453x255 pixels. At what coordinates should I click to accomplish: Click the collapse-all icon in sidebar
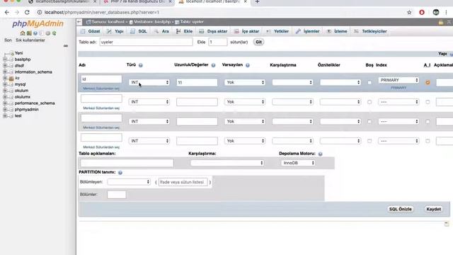click(x=66, y=45)
